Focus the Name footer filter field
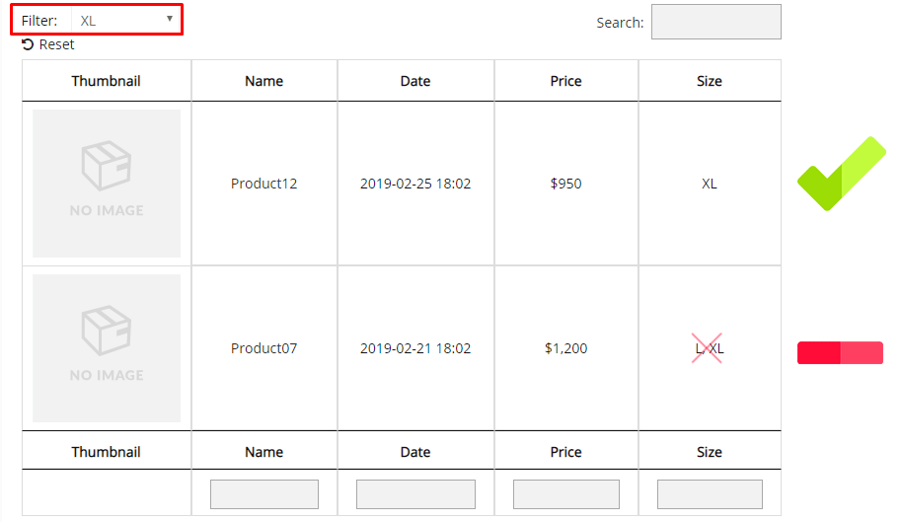The image size is (901, 522). tap(264, 494)
